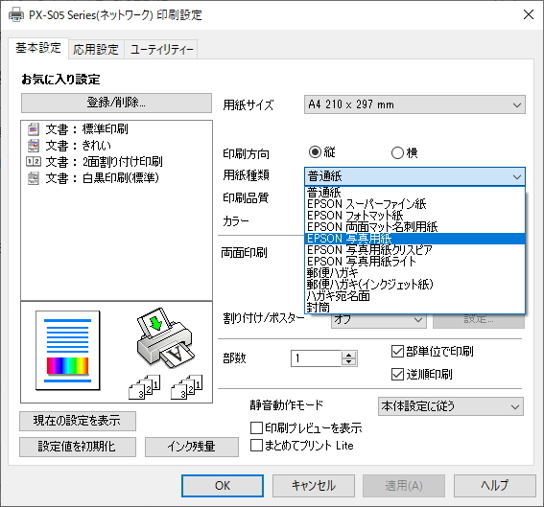Select 文書：きれい preset text
Image resolution: width=544 pixels, height=507 pixels.
pyautogui.click(x=78, y=146)
